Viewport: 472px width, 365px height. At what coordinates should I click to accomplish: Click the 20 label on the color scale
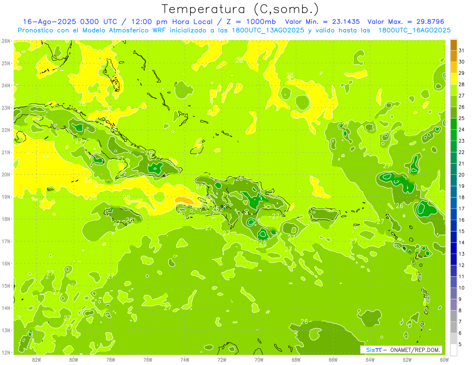point(461,175)
